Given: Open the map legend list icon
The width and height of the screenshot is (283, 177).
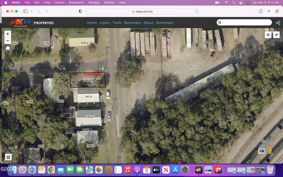Looking at the screenshot, I should 268,35.
